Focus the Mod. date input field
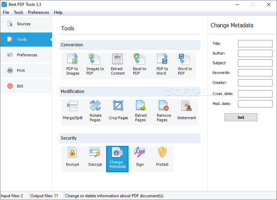 pyautogui.click(x=255, y=104)
